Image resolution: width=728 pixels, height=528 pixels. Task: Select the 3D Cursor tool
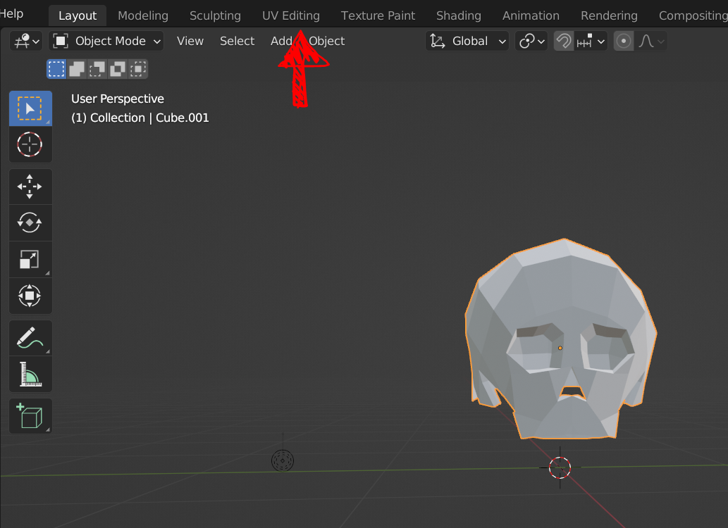(30, 144)
